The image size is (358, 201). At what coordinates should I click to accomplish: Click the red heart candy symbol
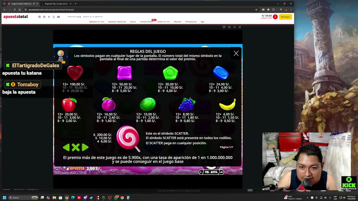tap(75, 73)
